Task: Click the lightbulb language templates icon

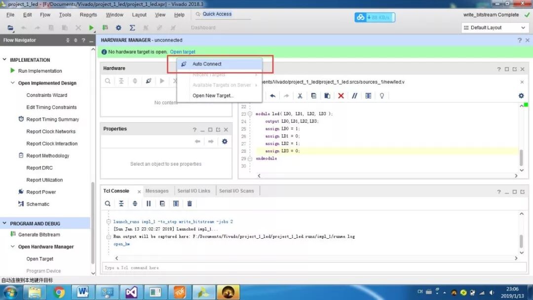Action: click(x=381, y=96)
